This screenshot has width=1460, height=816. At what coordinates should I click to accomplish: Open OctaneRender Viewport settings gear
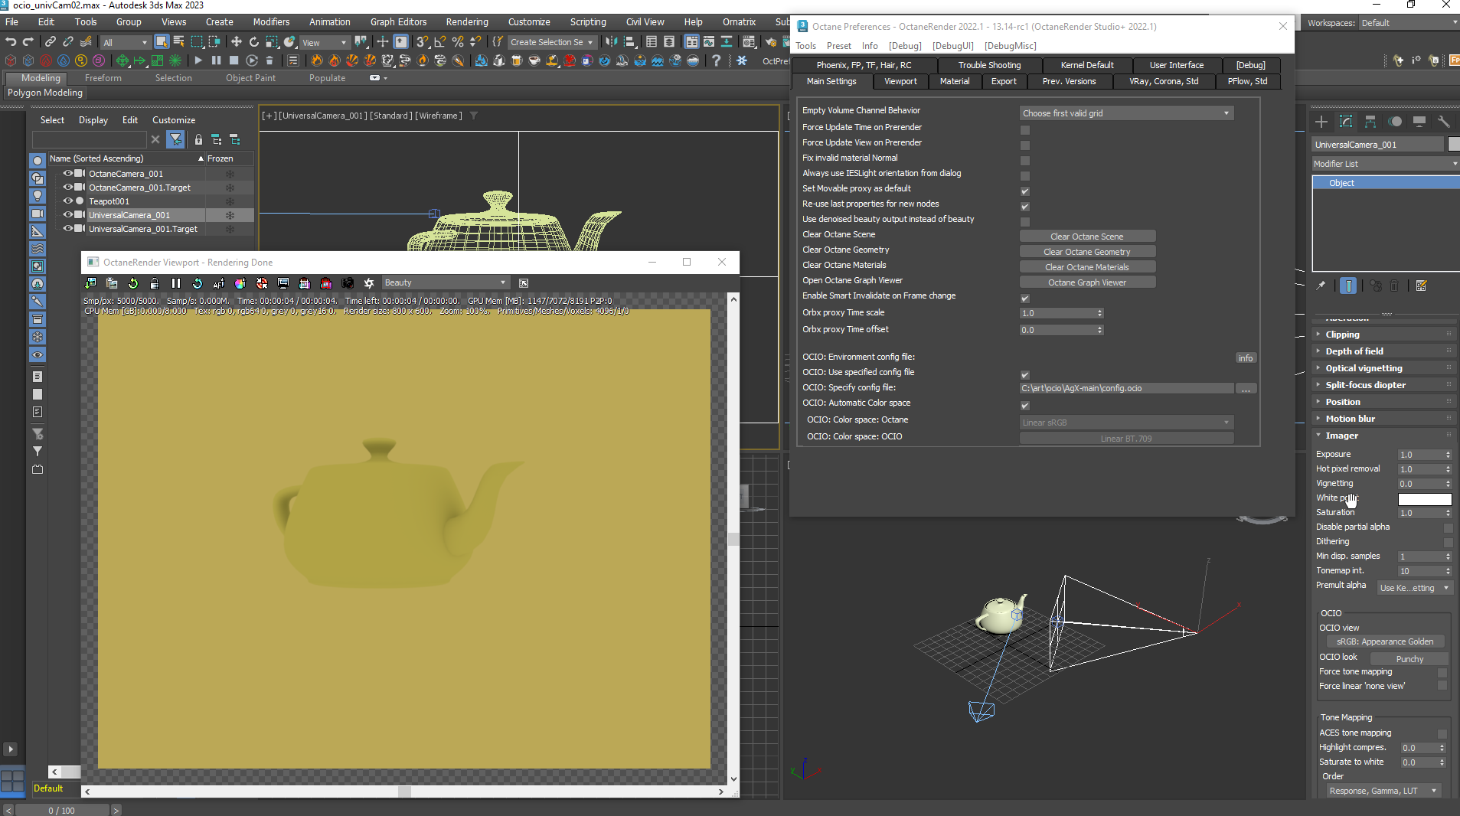click(x=369, y=283)
